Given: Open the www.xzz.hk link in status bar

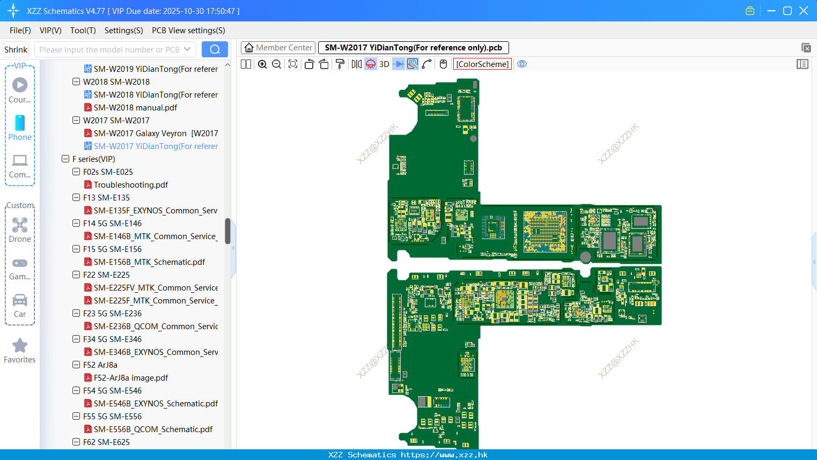Looking at the screenshot, I should pyautogui.click(x=444, y=455).
